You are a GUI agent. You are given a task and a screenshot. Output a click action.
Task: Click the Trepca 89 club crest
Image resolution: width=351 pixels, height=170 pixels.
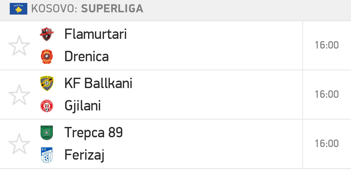point(47,133)
